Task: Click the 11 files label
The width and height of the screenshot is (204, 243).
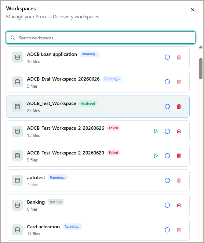Action: [33, 234]
